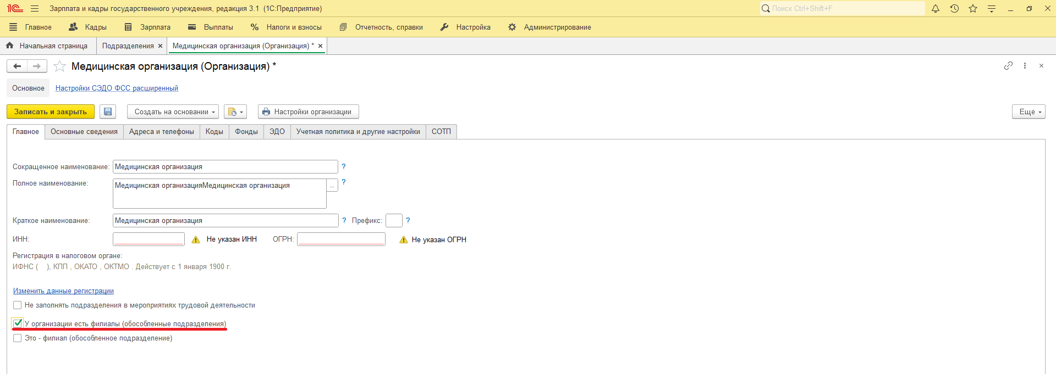Open Налоги и взносы section
Screen dimensions: 1056x374
286,27
